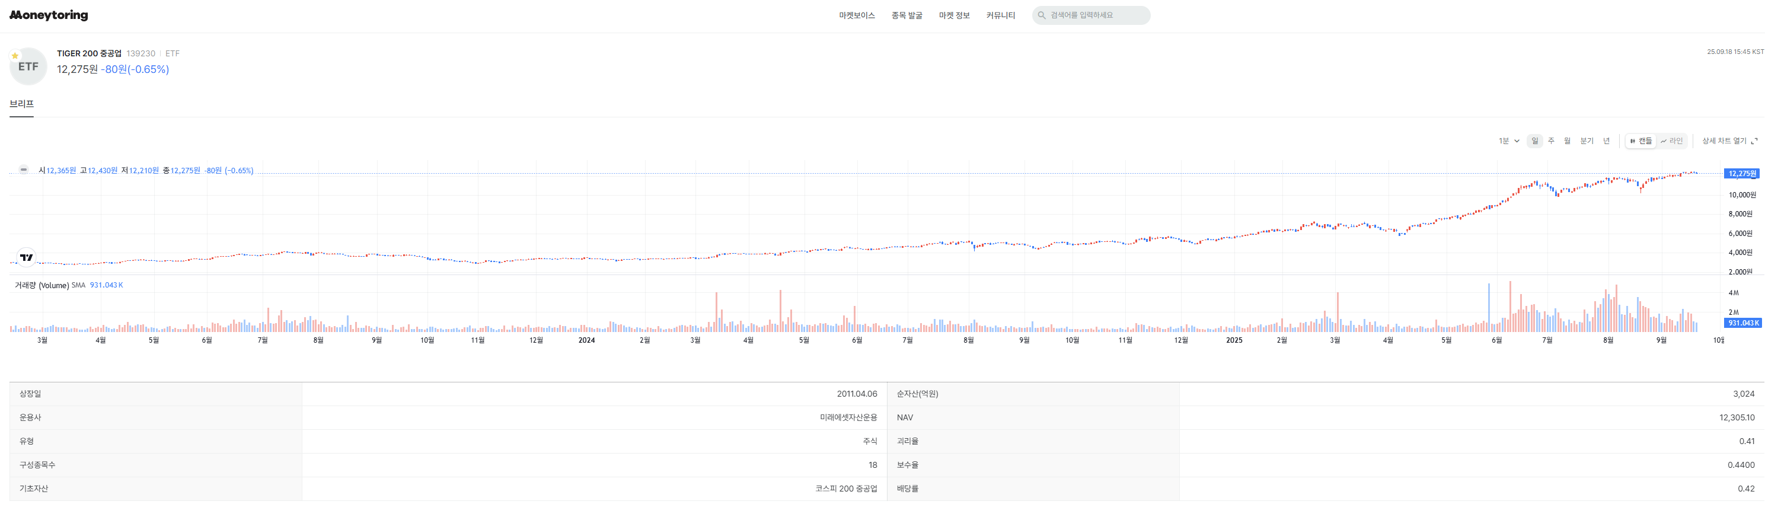This screenshot has height=517, width=1765.
Task: Click the legend high price 12,430원
Action: coord(102,171)
